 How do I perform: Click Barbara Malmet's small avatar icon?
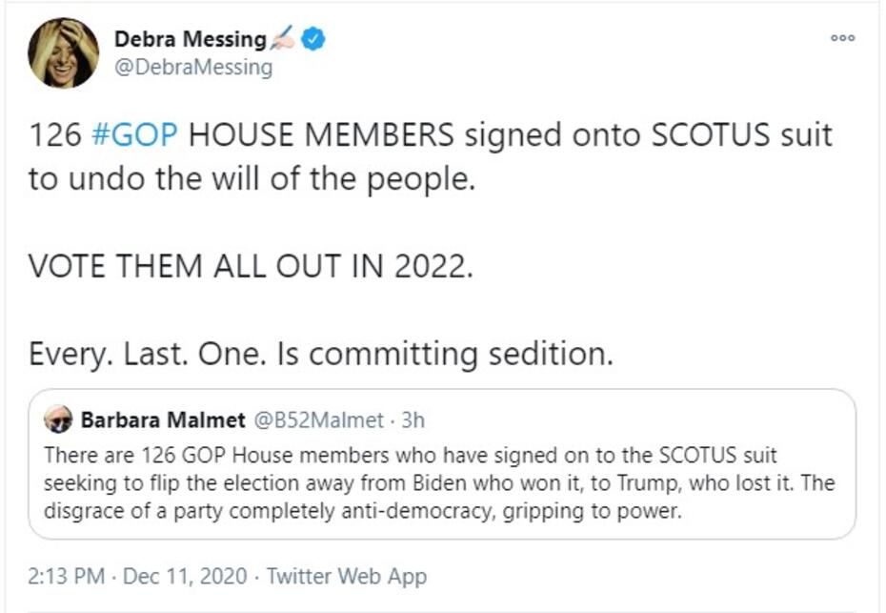tap(58, 419)
